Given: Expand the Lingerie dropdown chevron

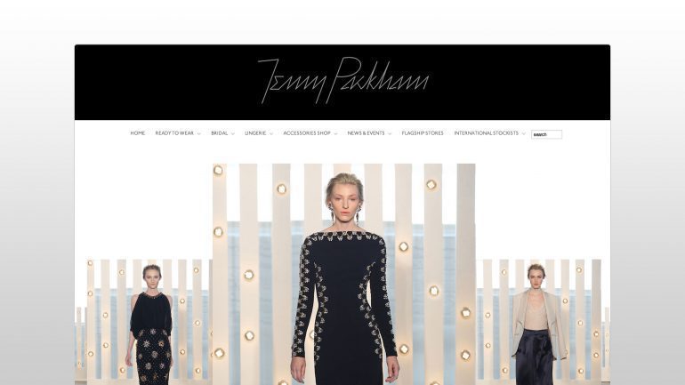Looking at the screenshot, I should coord(271,133).
